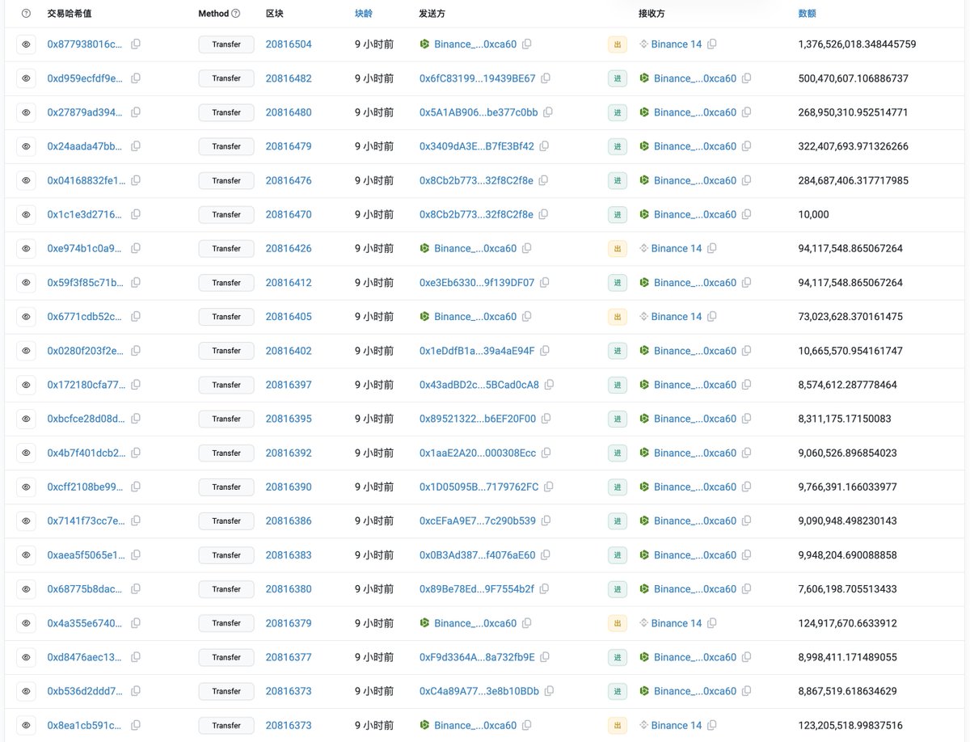Viewport: 970px width, 742px height.
Task: Click the 区块 column header
Action: (275, 14)
